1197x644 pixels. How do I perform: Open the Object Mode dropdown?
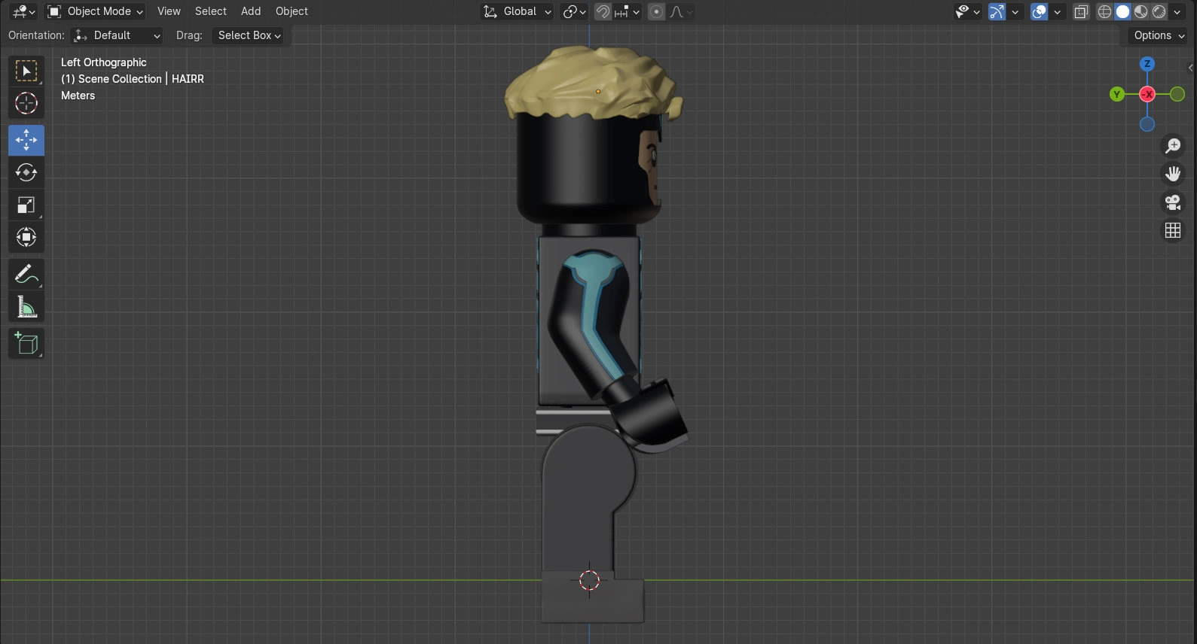(x=95, y=11)
